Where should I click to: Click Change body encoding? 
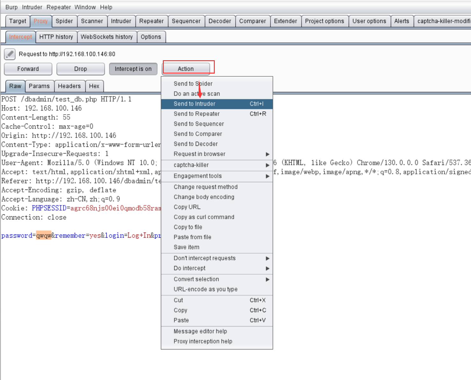pyautogui.click(x=217, y=197)
